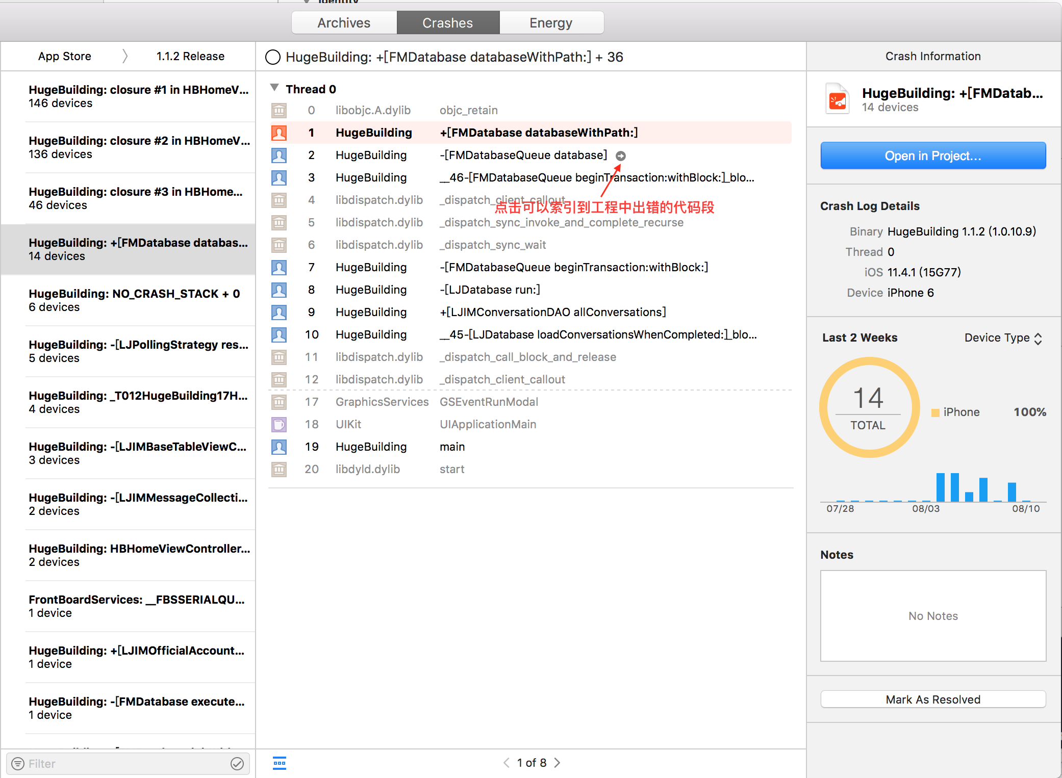Select frame 1 FMDatabase databaseWithPath:
The image size is (1062, 778).
pyautogui.click(x=530, y=133)
